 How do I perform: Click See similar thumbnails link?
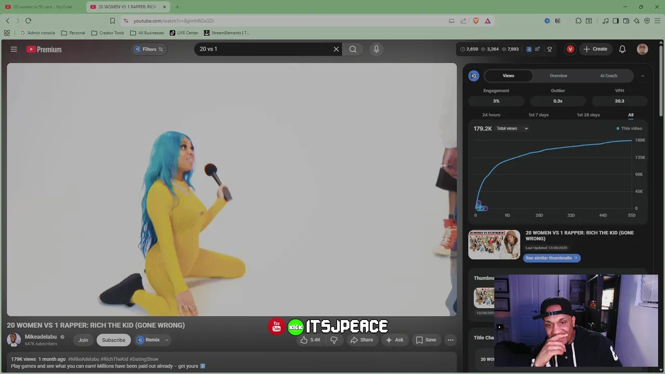pos(551,258)
